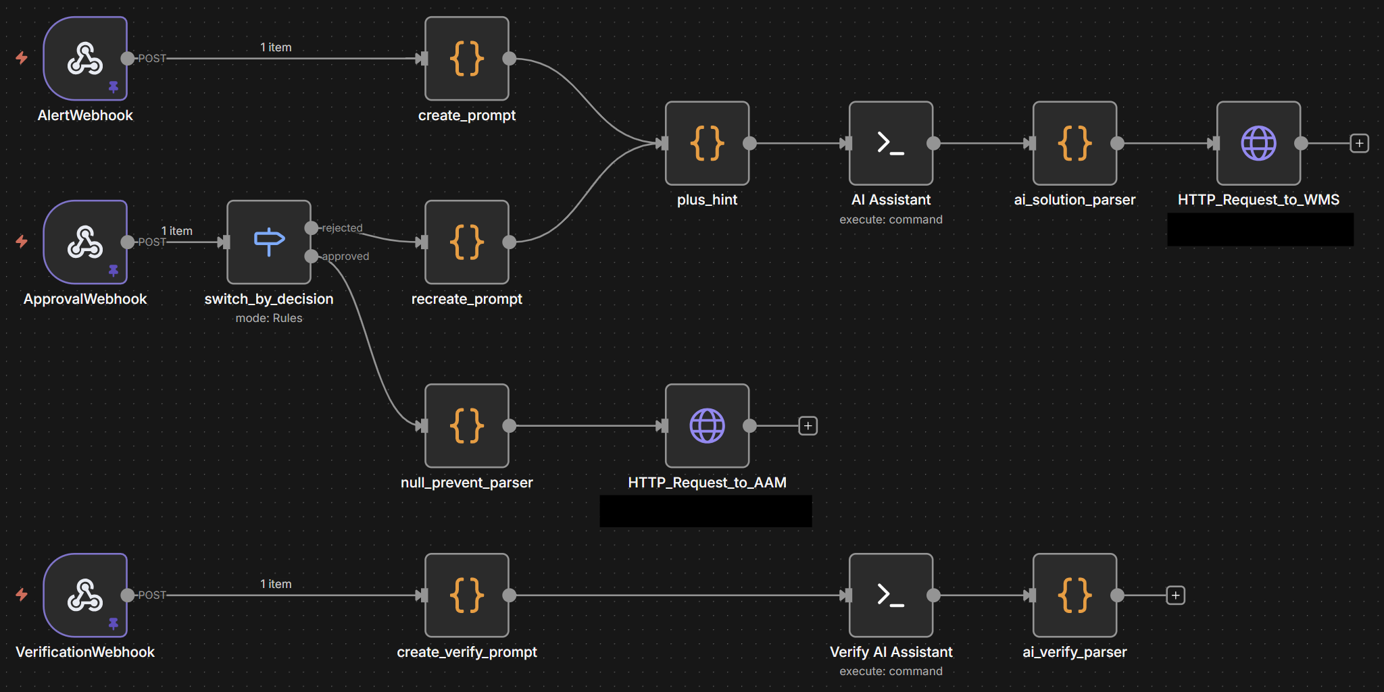The height and width of the screenshot is (692, 1384).
Task: Click the ai_verify_parser code node
Action: 1074,595
